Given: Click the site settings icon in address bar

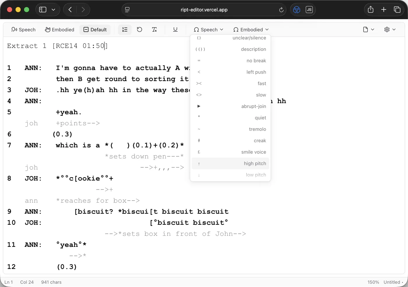Looking at the screenshot, I should (127, 10).
